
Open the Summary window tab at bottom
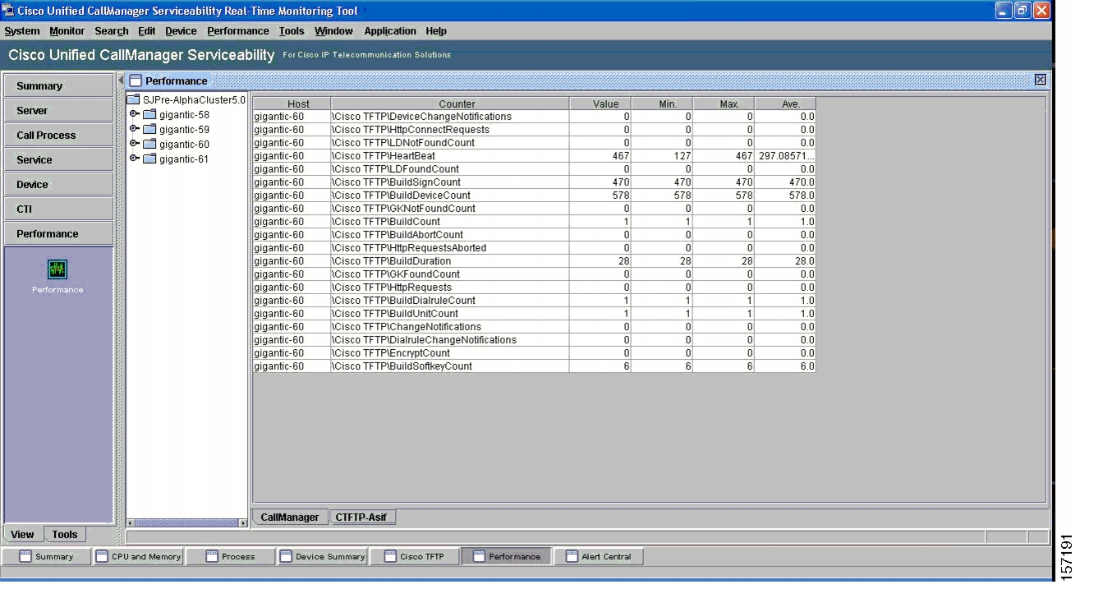pyautogui.click(x=47, y=556)
